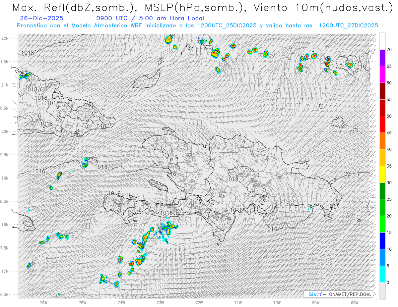Screen dimensions: 398x307
Task: Click the '70W' longitude label
Action: click(x=277, y=302)
